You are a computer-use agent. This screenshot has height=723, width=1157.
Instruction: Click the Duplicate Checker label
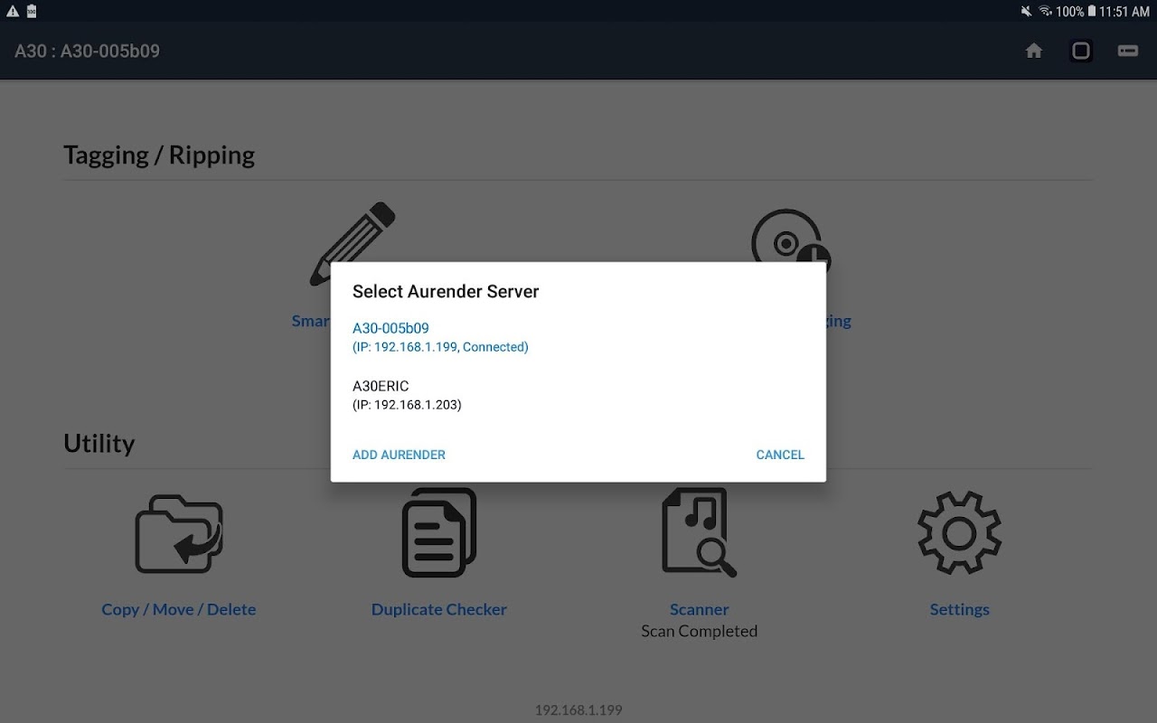pyautogui.click(x=439, y=609)
